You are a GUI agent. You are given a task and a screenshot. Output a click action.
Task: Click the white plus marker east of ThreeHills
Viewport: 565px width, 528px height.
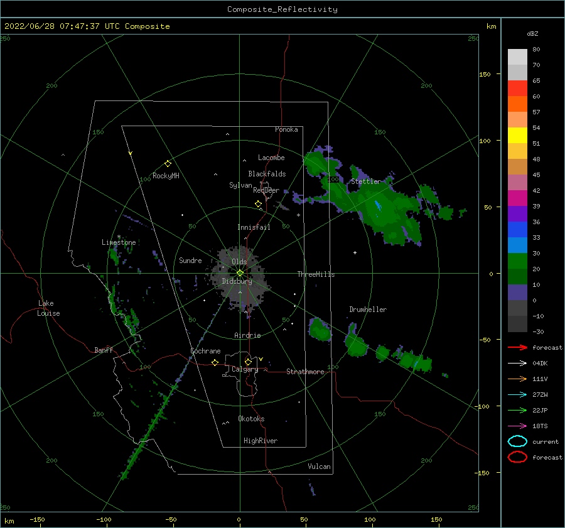tap(355, 252)
